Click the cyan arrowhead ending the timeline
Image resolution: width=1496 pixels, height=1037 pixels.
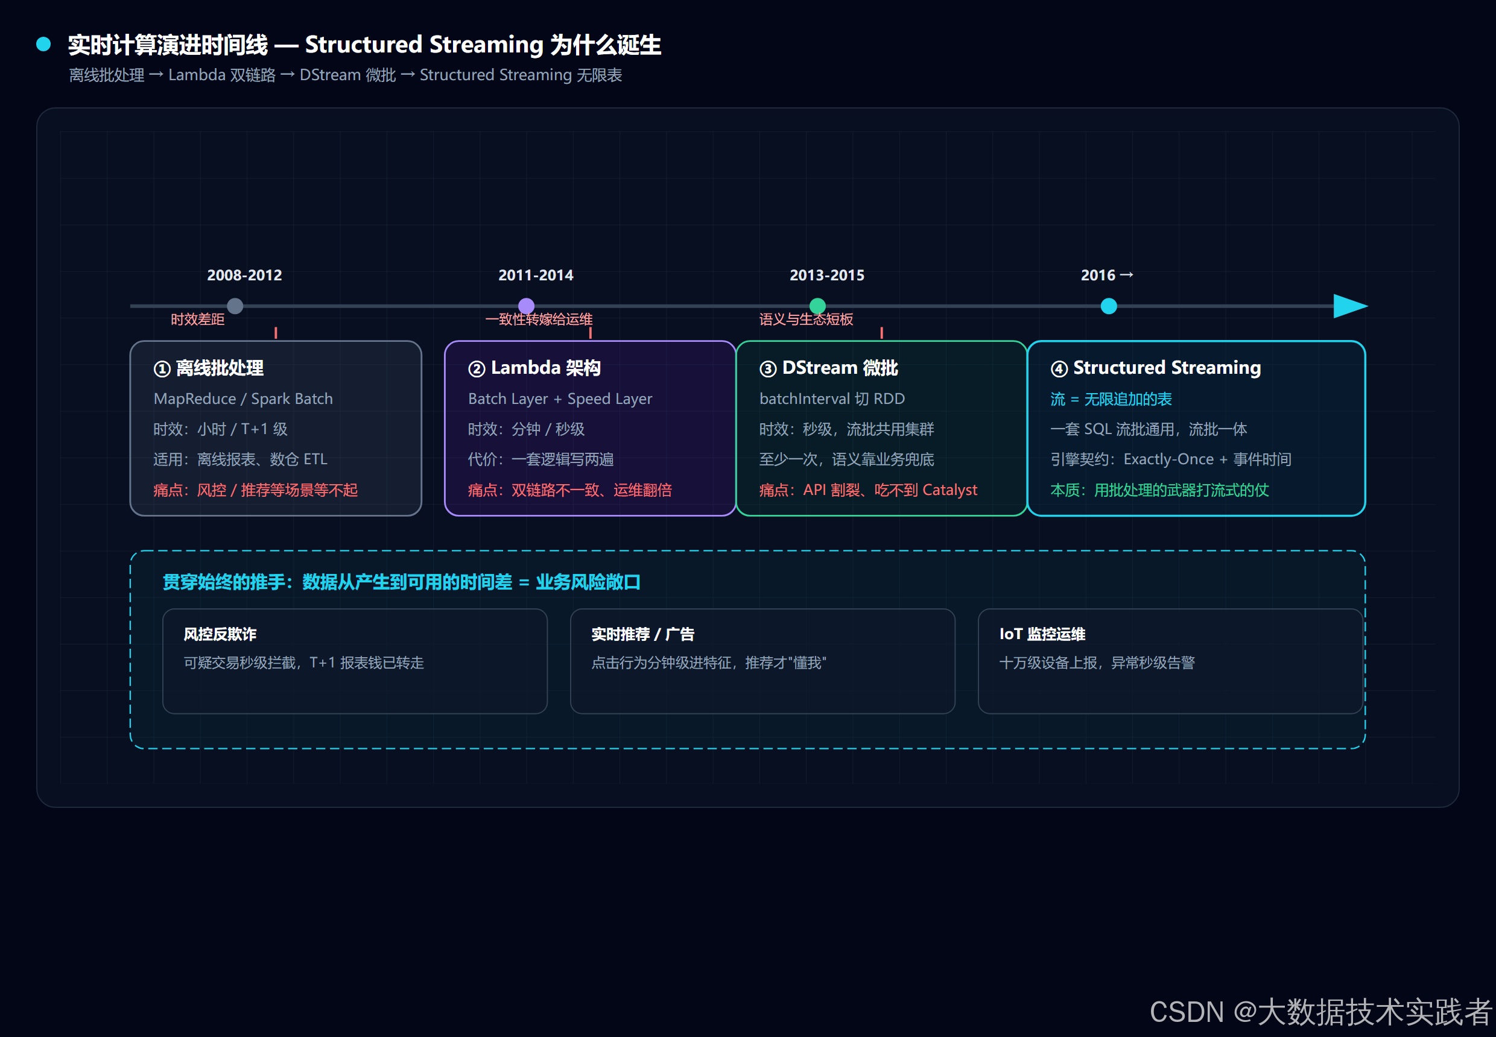click(1351, 306)
